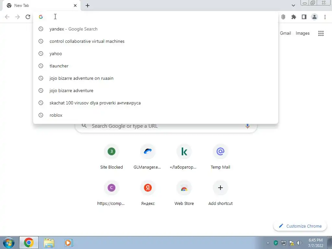Screen dimensions: 332x249
Task: Click the volume speaker tray icon
Action: 299,243
